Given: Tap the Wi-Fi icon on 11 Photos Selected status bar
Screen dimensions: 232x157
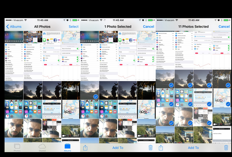Looking at the screenshot, I should pyautogui.click(x=177, y=20).
